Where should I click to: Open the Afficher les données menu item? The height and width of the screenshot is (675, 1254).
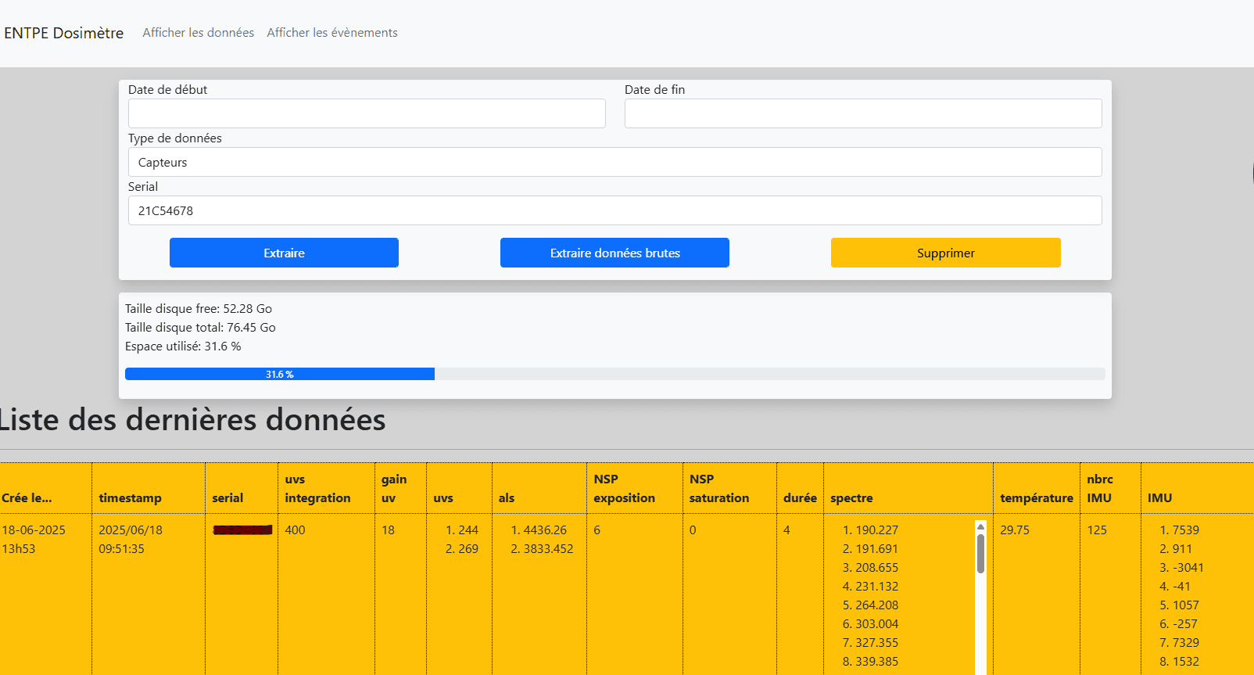point(198,33)
